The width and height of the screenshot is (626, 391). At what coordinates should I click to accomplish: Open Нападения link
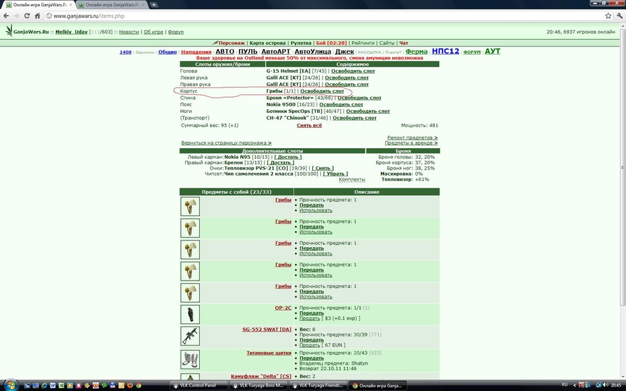click(x=196, y=52)
